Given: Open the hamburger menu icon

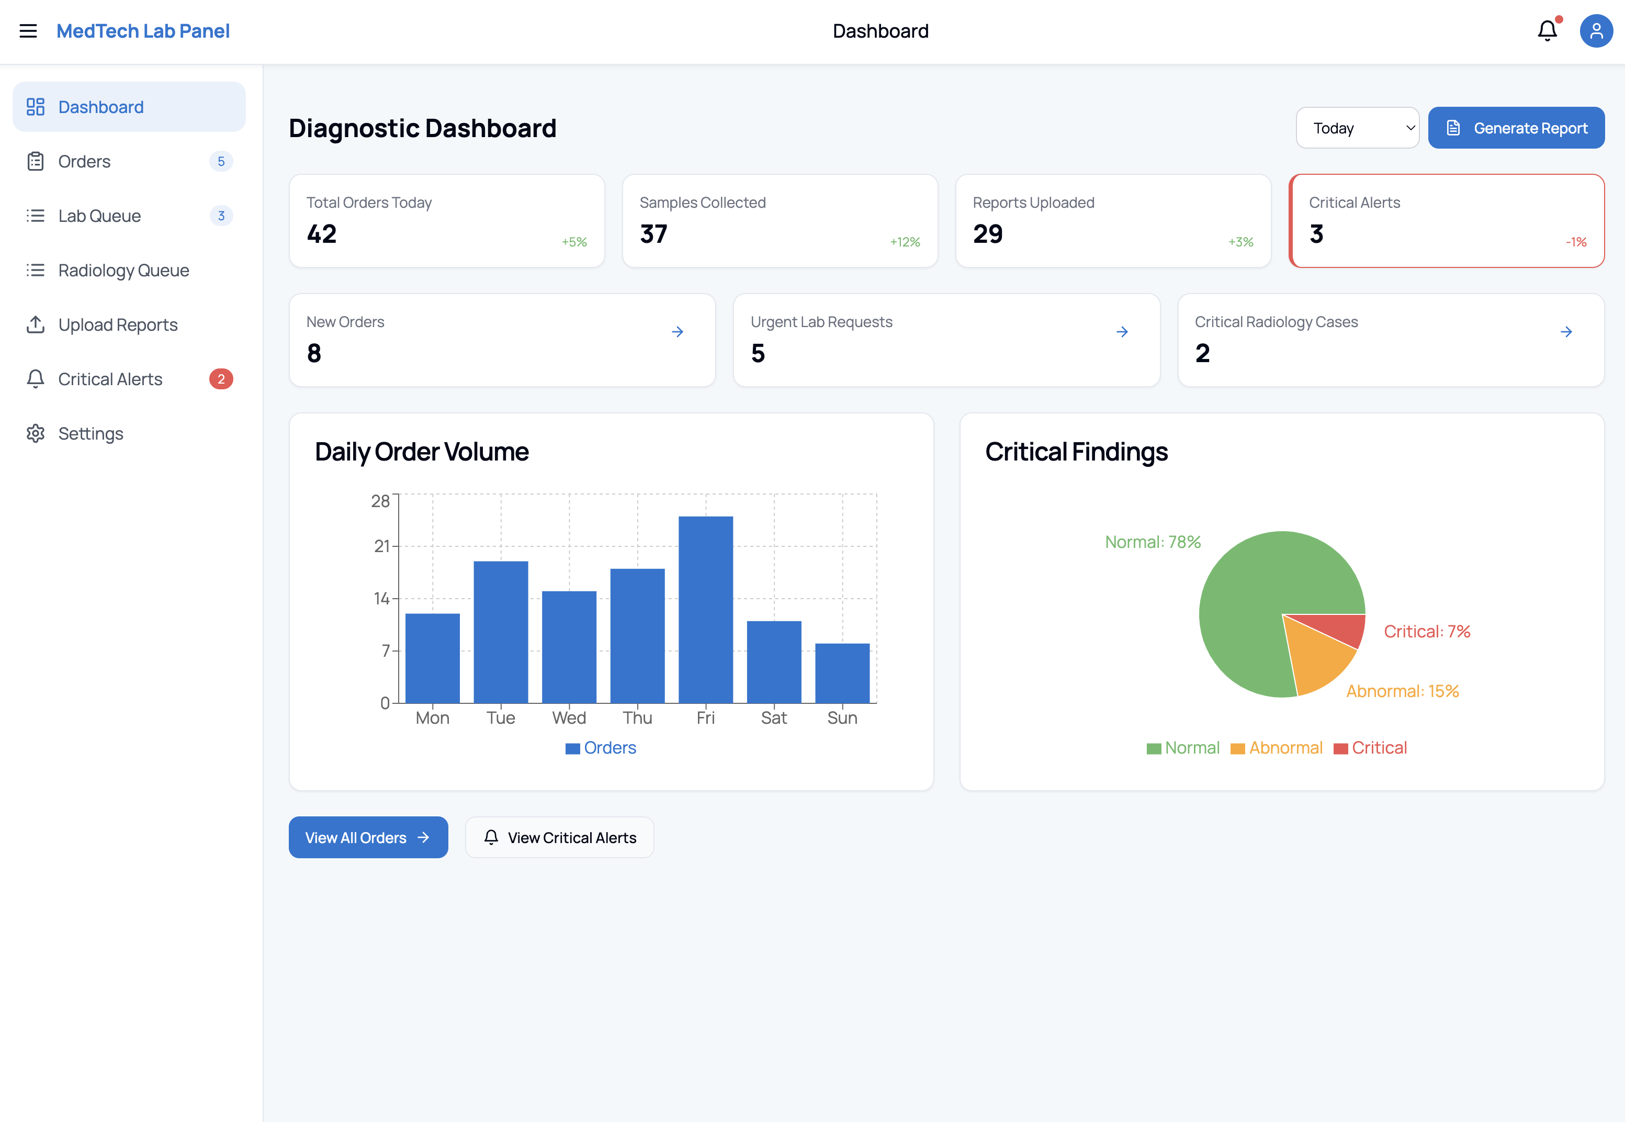Looking at the screenshot, I should coord(28,31).
